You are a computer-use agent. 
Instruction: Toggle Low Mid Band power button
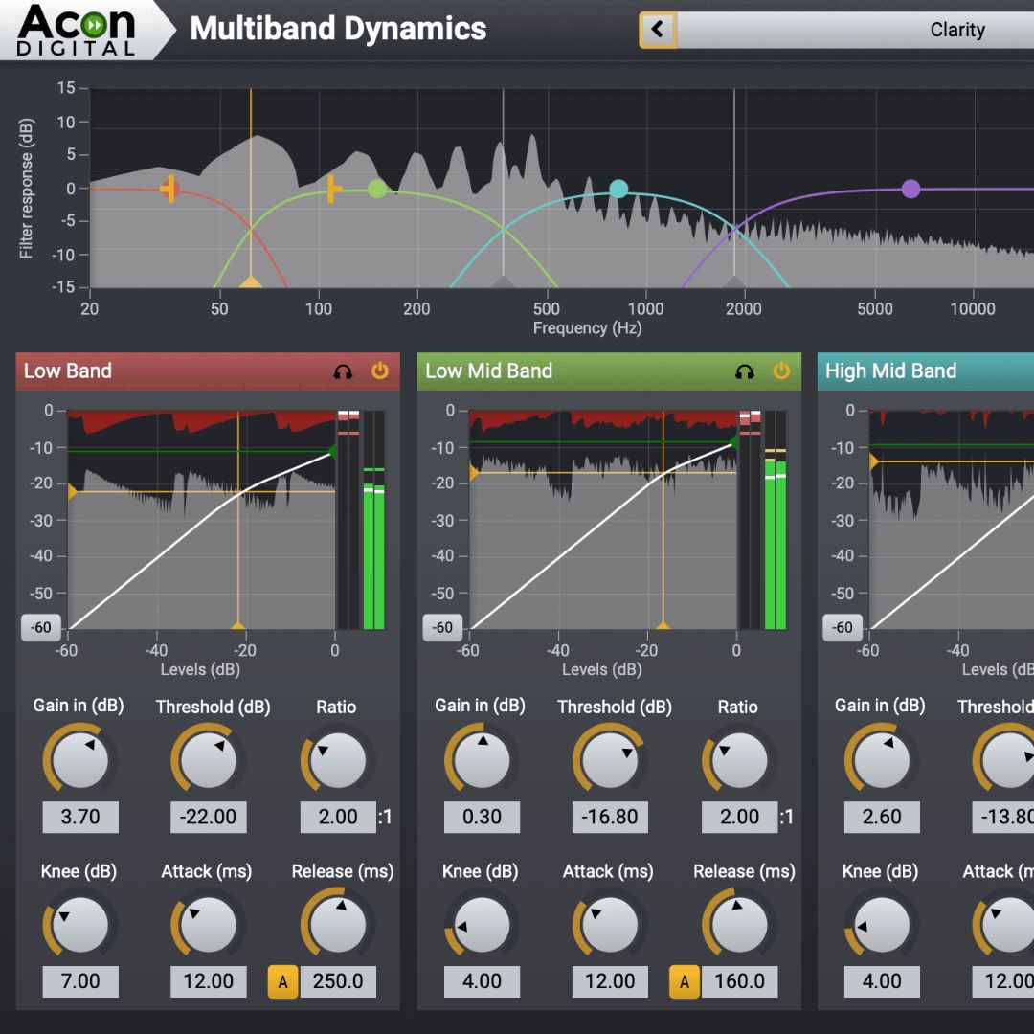point(781,371)
